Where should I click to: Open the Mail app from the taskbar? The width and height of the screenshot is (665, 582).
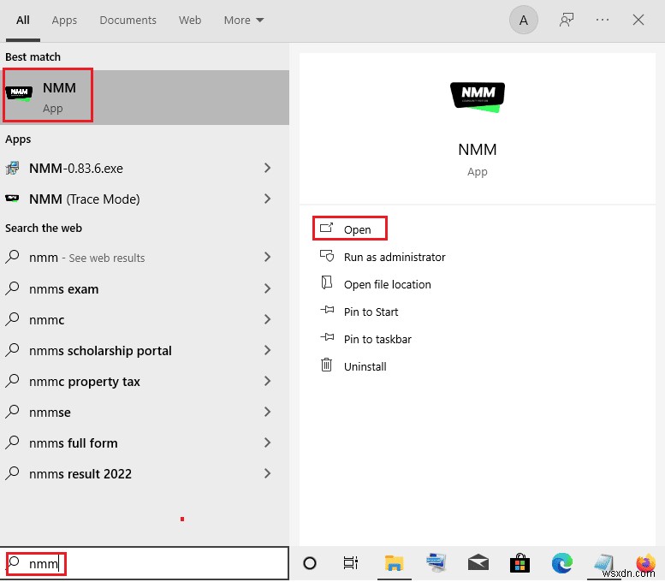point(478,563)
